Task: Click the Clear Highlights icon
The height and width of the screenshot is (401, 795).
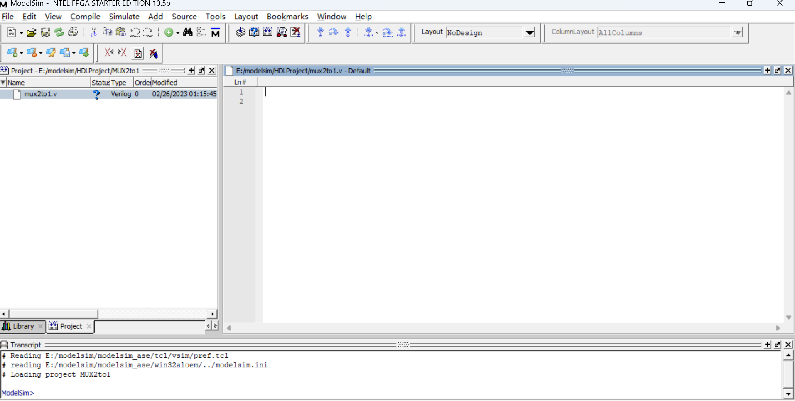Action: click(154, 53)
